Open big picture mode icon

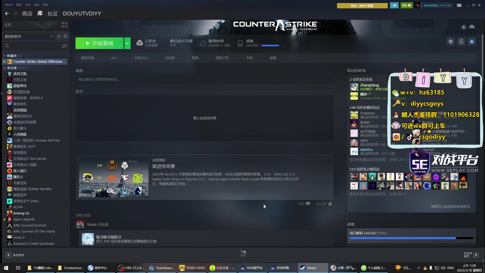[x=459, y=5]
